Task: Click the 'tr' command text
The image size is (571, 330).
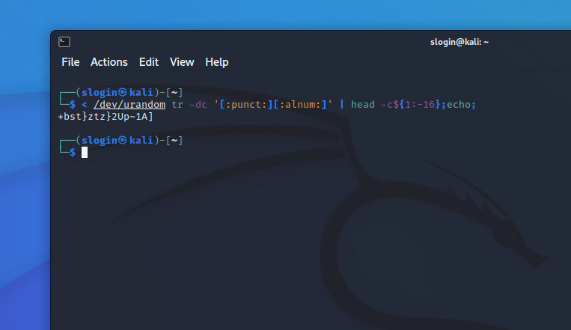Action: pos(177,105)
